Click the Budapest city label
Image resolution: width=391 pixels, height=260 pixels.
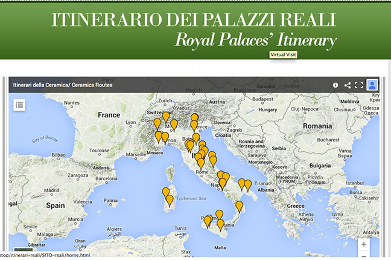pyautogui.click(x=263, y=99)
